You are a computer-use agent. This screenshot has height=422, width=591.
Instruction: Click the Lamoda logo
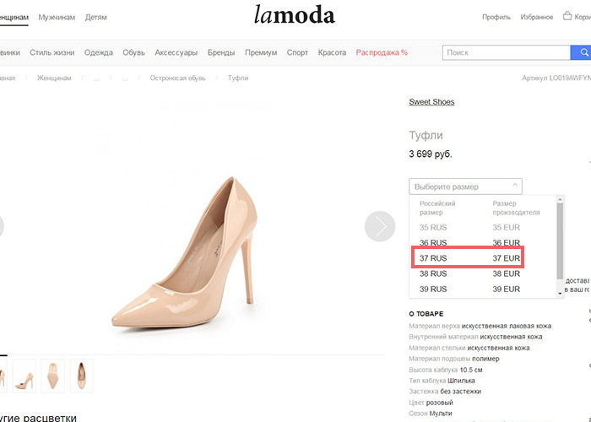pyautogui.click(x=294, y=15)
